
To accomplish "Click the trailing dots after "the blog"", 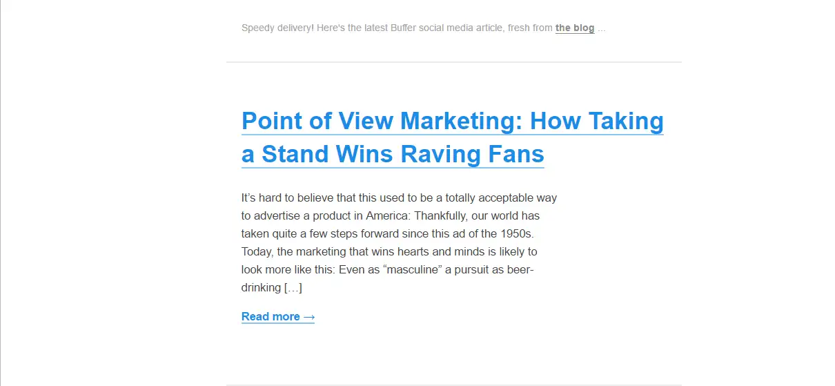I will [x=602, y=29].
